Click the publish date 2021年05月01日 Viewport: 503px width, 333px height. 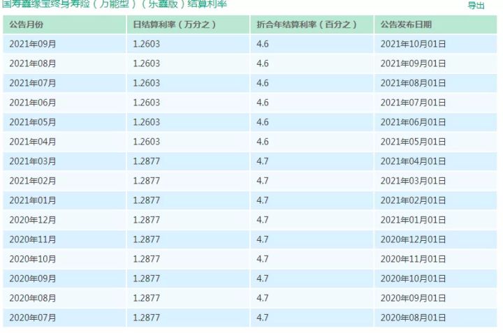pos(413,142)
